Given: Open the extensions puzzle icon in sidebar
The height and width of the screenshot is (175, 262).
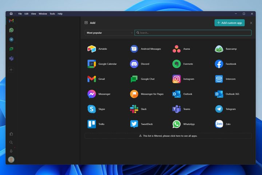Looking at the screenshot, I should tap(11, 134).
